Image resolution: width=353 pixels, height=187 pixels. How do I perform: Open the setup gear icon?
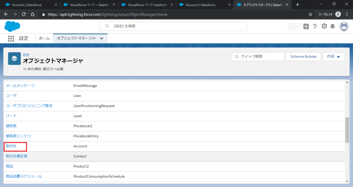point(324,26)
